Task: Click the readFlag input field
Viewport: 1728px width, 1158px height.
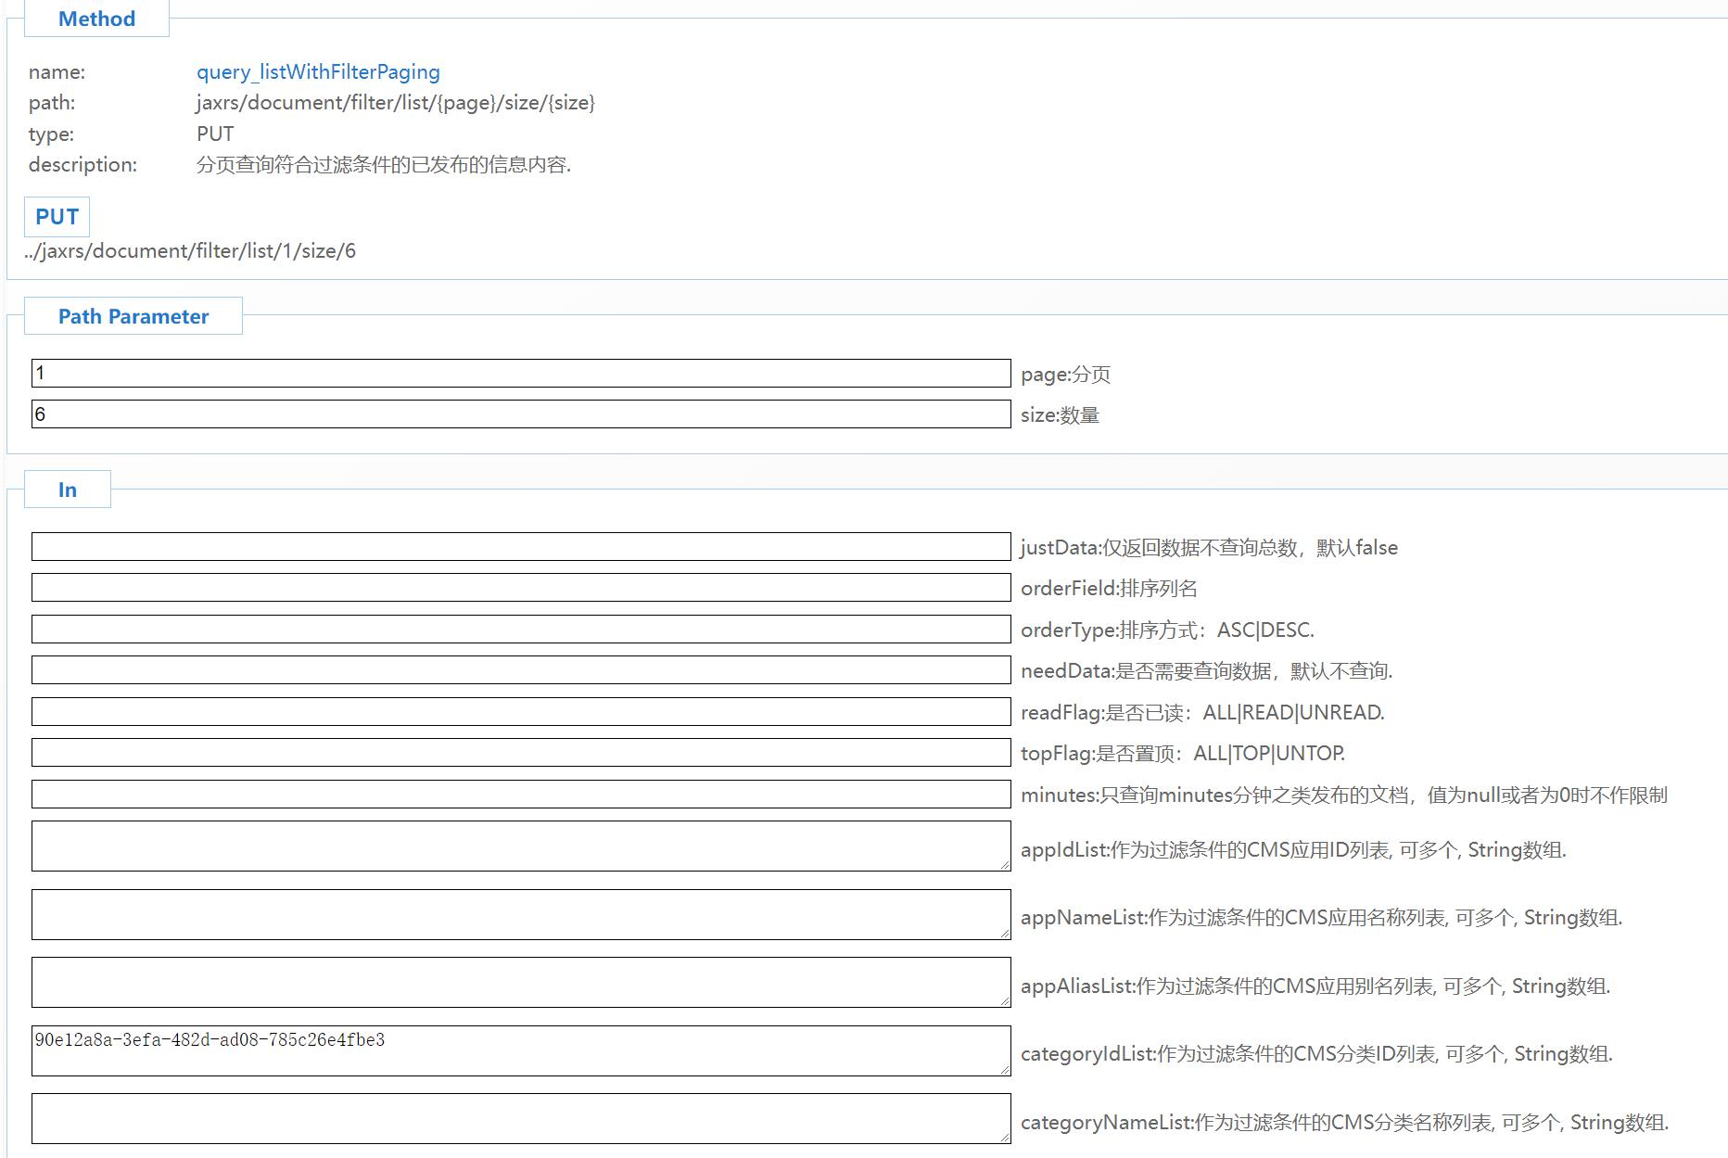Action: click(x=521, y=711)
